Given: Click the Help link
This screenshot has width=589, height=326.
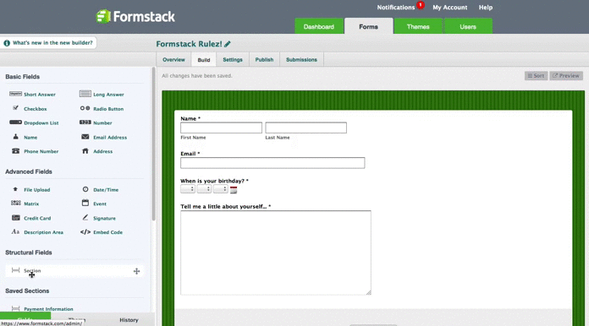Looking at the screenshot, I should [485, 8].
